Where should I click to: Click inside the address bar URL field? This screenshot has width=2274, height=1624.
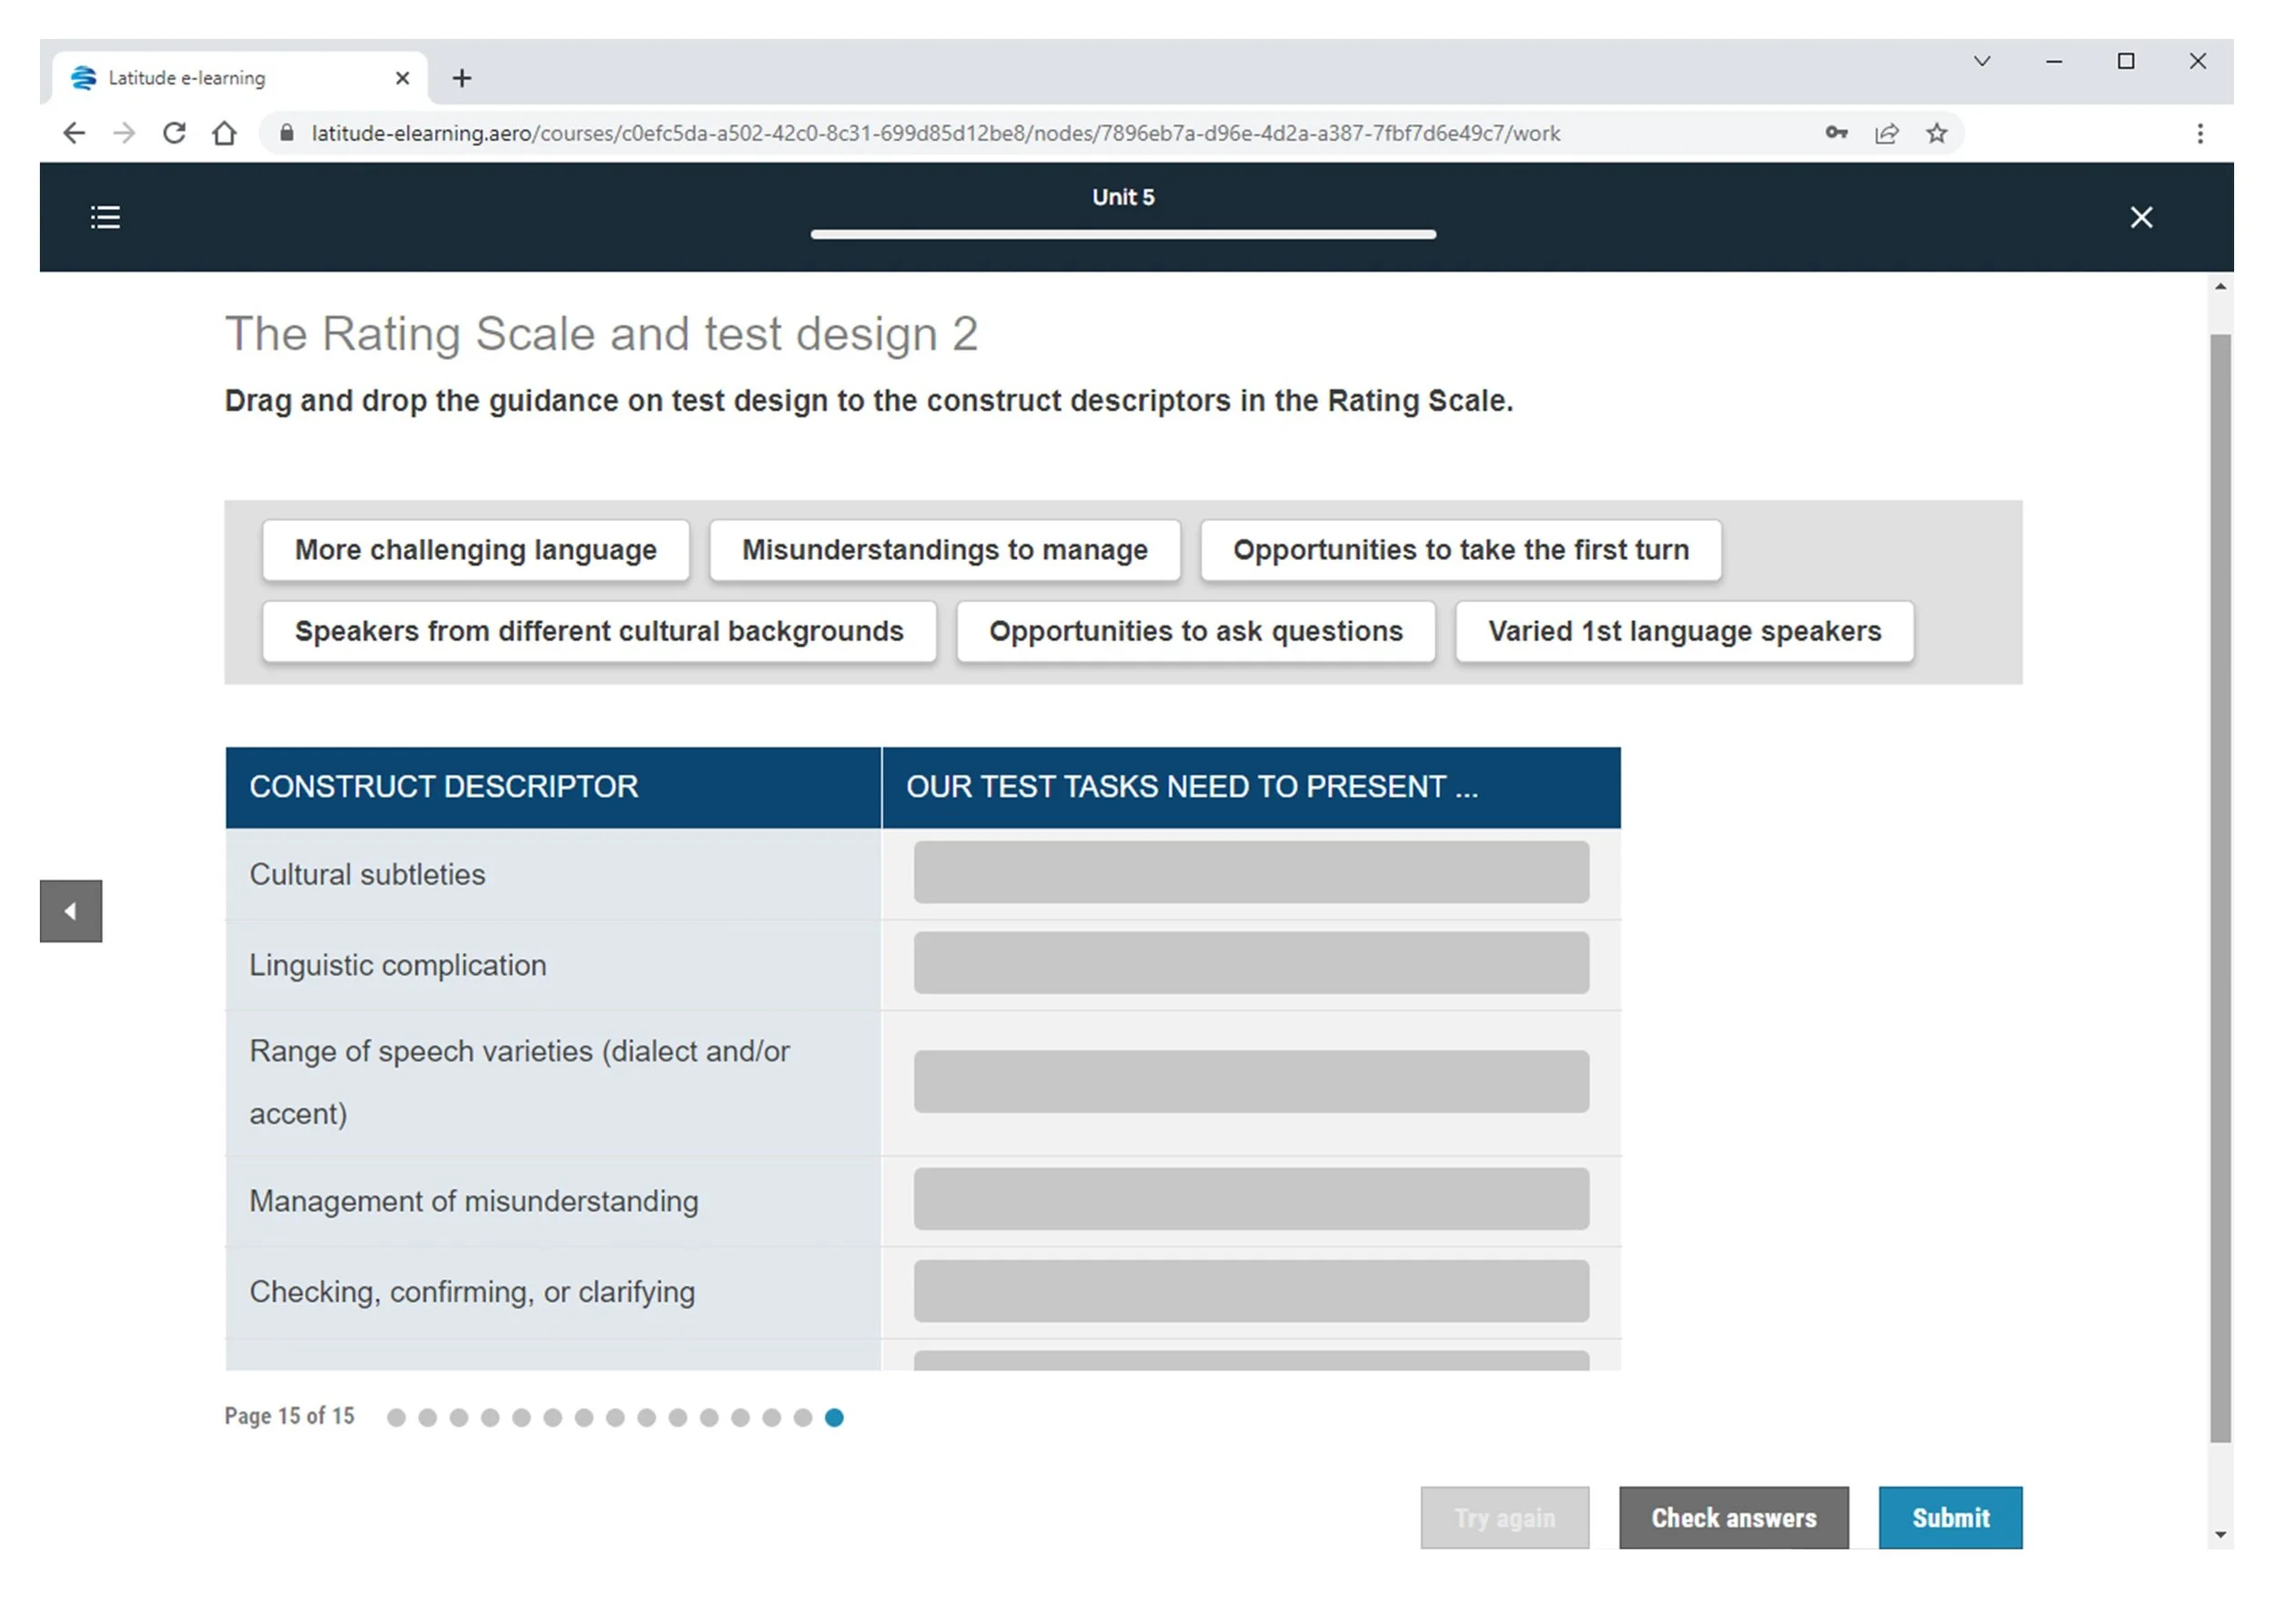pyautogui.click(x=901, y=133)
